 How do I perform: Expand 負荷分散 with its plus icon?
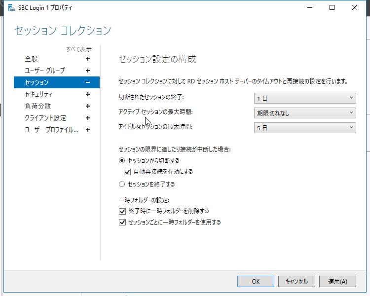coord(88,106)
